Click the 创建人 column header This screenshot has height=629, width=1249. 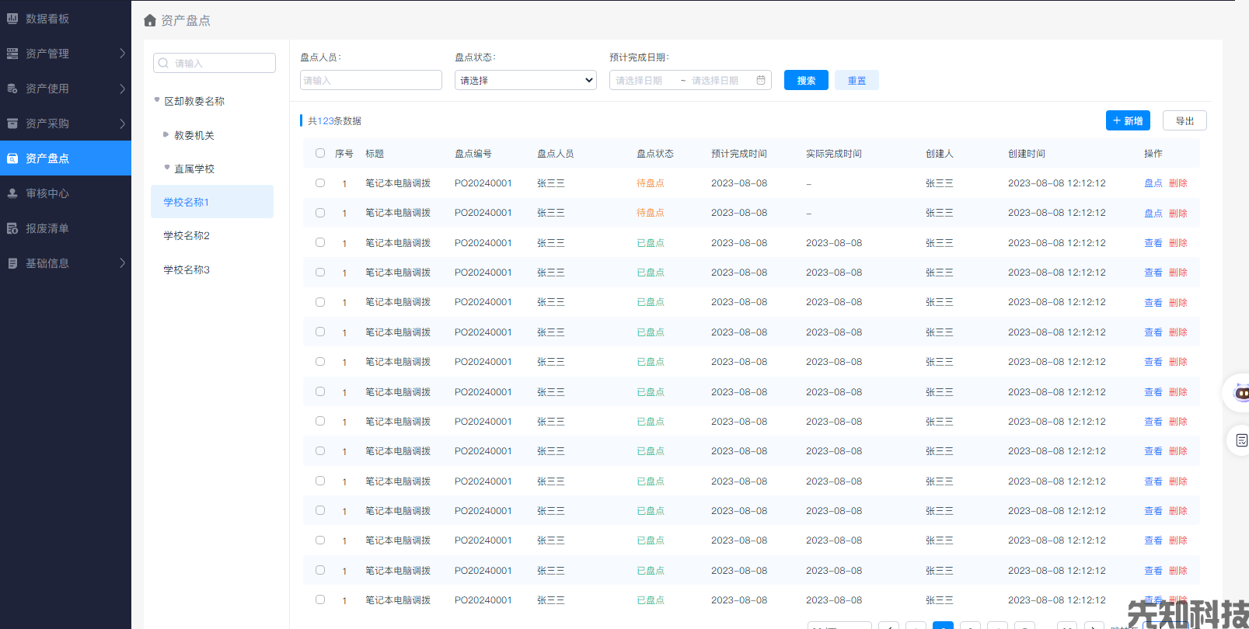pos(940,154)
